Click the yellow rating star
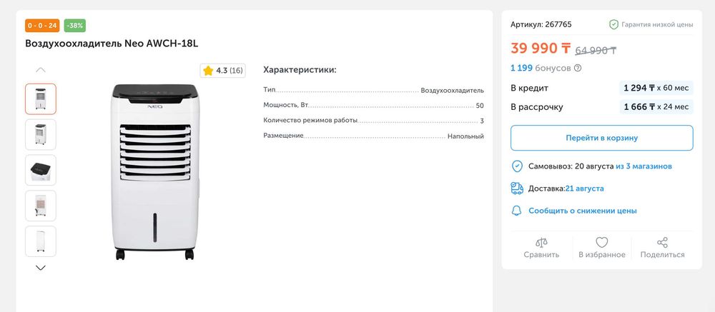715x312 pixels. coord(208,71)
